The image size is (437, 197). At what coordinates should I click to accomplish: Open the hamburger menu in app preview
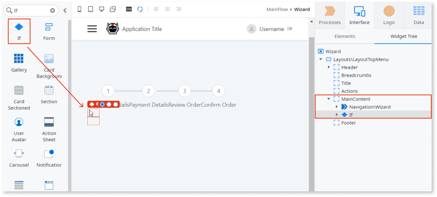tap(92, 29)
